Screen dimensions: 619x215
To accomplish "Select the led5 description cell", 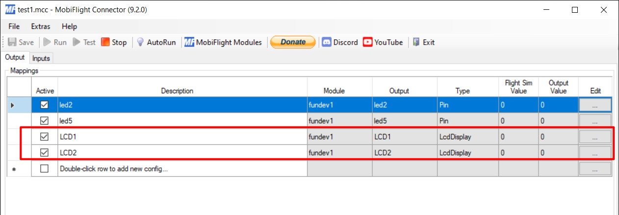I will 182,121.
